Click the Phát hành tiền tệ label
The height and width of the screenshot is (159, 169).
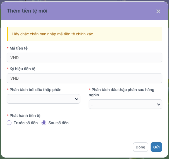click(x=25, y=116)
